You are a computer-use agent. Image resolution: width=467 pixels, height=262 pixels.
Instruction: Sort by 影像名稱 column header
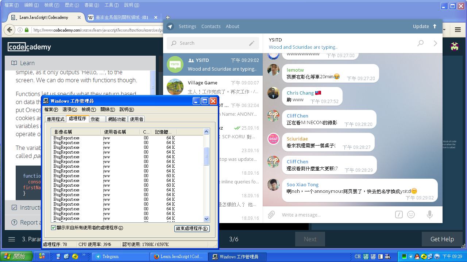pyautogui.click(x=76, y=132)
